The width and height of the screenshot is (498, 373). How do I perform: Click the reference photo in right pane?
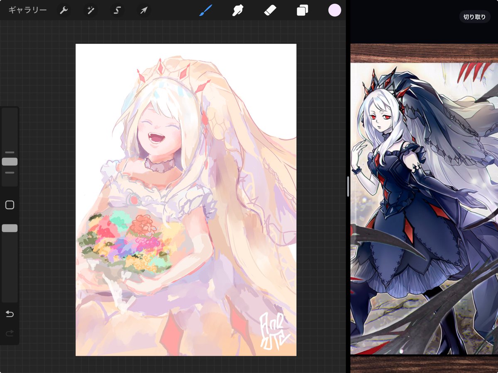coord(424,208)
